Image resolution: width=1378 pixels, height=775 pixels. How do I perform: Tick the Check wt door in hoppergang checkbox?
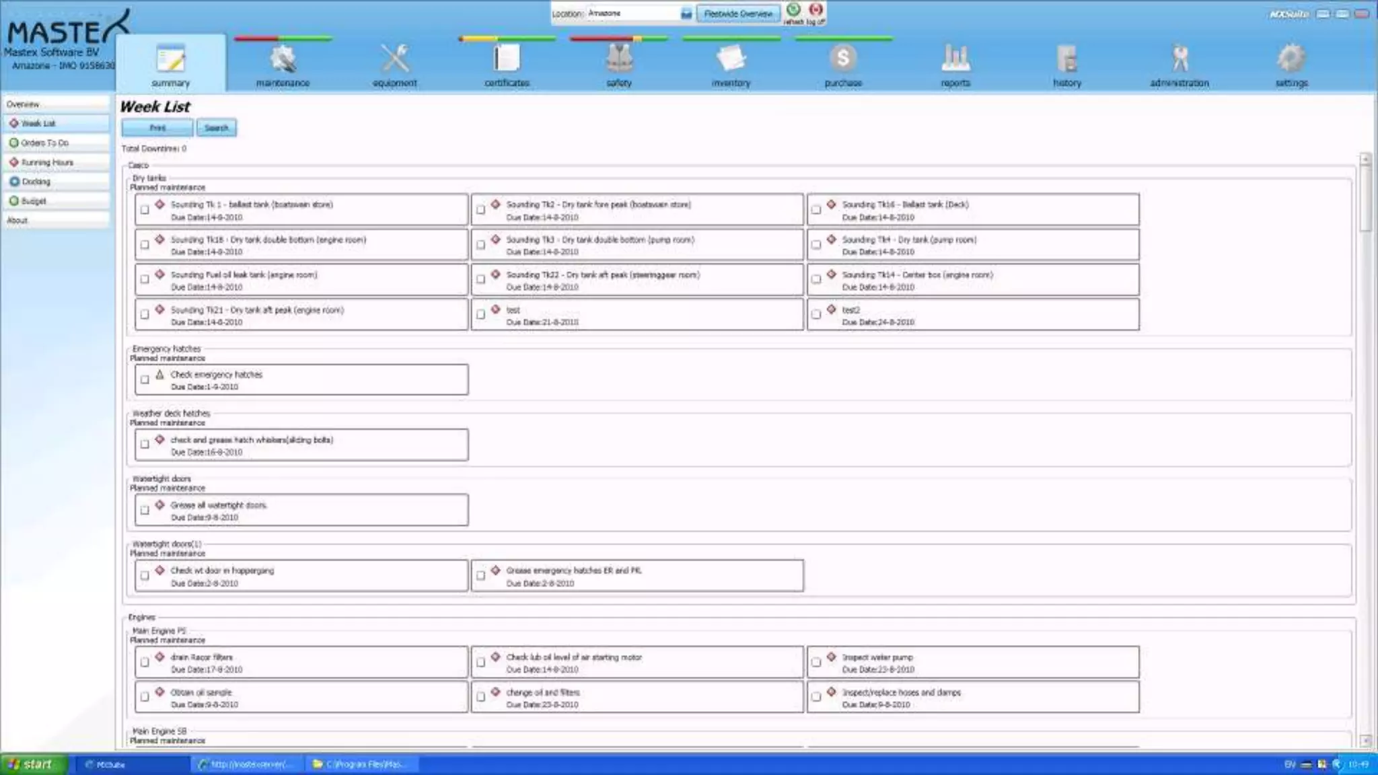(x=145, y=575)
